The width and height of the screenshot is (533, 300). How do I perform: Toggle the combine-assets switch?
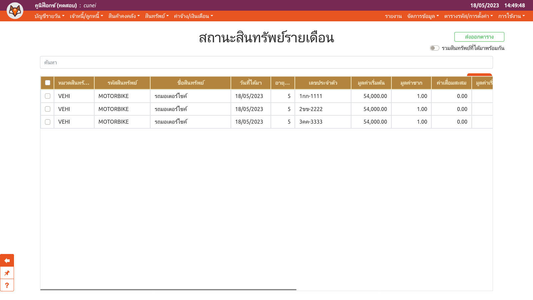(x=434, y=48)
